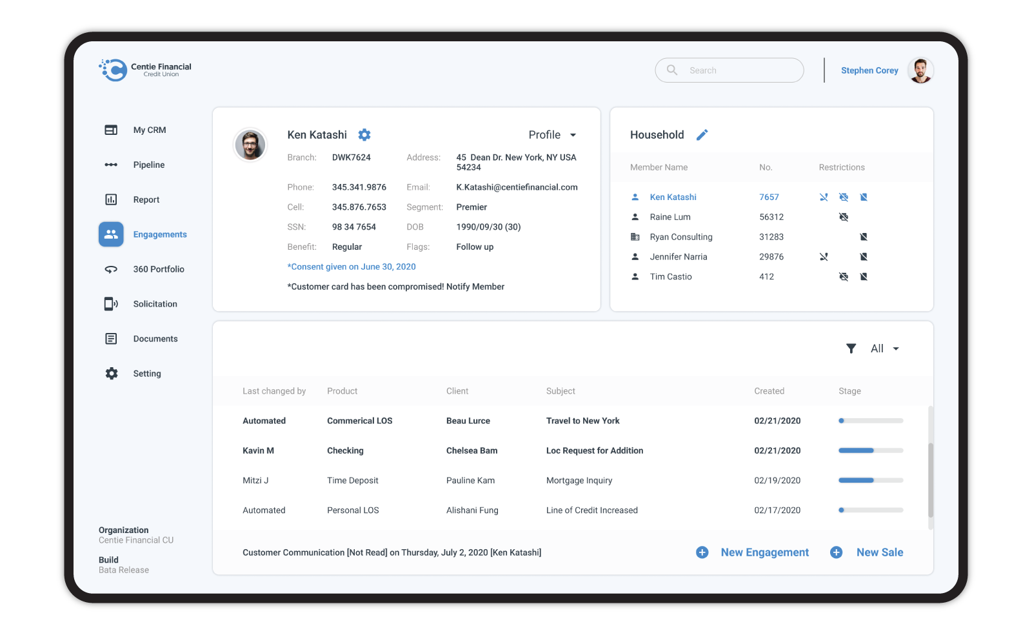Click Tim Castio's no-card restriction icon
This screenshot has width=1032, height=635.
tap(864, 277)
